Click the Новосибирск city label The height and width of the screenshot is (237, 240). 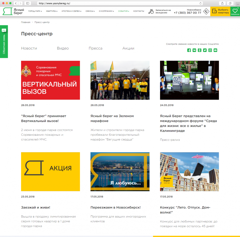coord(194,10)
